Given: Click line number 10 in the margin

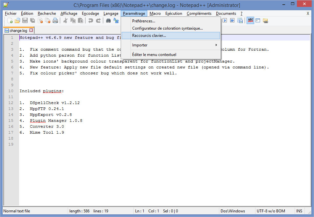Looking at the screenshot, I should (x=11, y=91).
